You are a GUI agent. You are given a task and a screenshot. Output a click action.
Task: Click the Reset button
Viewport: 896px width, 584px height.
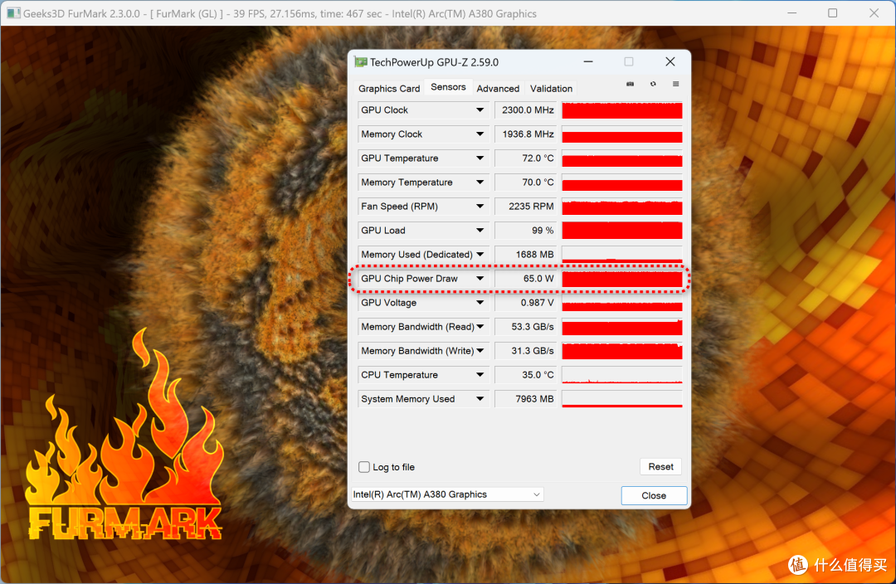point(660,467)
